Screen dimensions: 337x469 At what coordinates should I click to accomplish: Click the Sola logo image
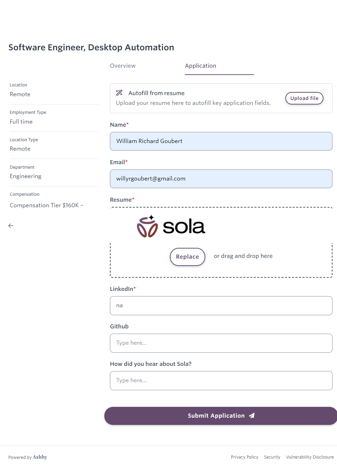171,226
